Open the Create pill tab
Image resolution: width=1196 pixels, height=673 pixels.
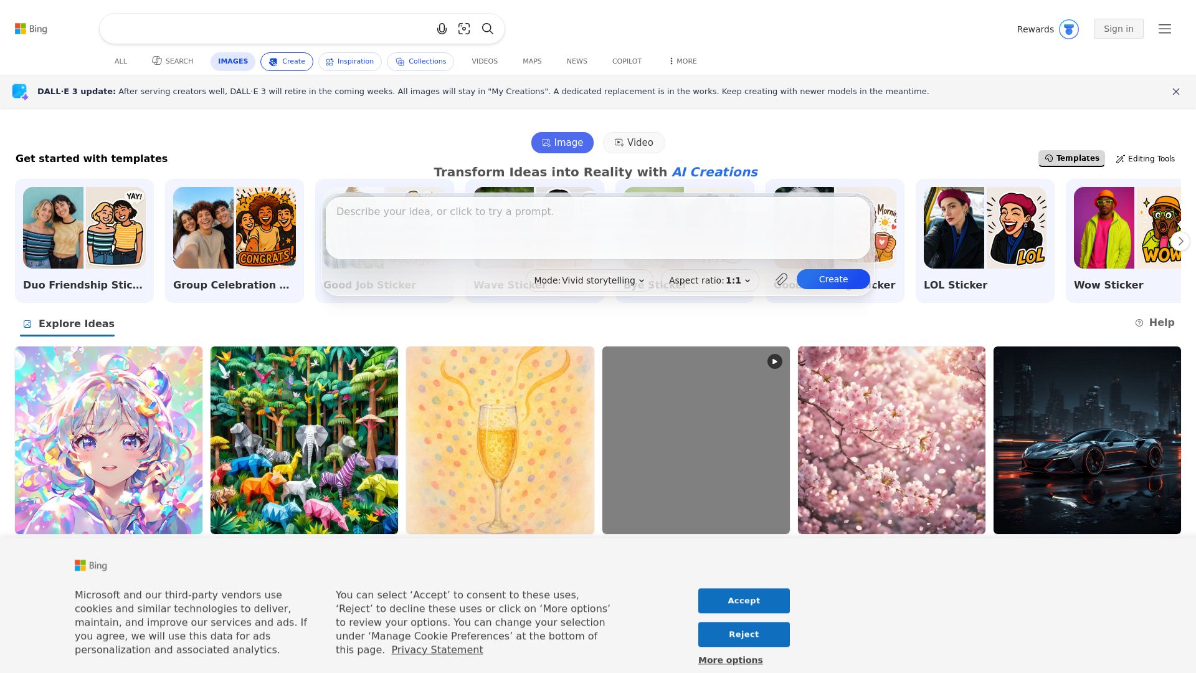[287, 61]
